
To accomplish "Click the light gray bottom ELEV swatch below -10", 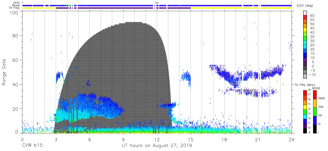I will 305,77.
